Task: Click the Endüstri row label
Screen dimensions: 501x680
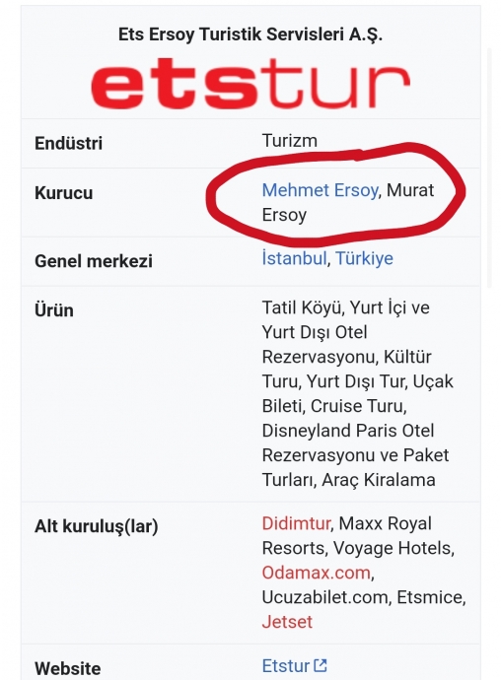Action: [69, 144]
